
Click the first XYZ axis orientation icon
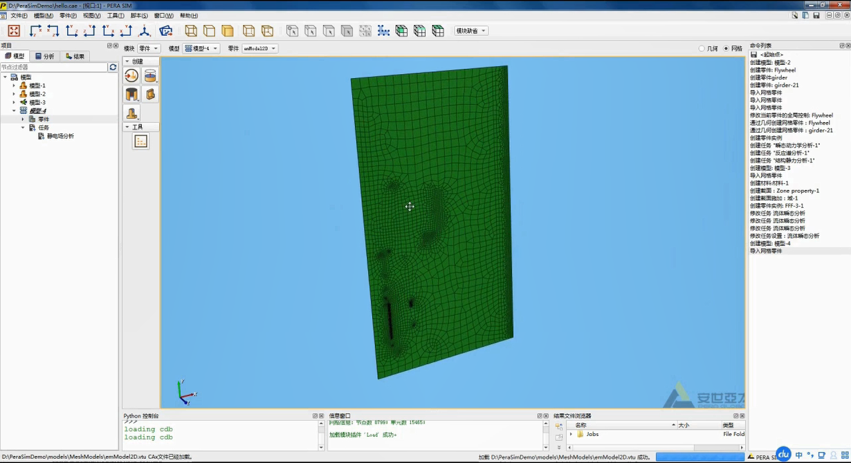(35, 30)
